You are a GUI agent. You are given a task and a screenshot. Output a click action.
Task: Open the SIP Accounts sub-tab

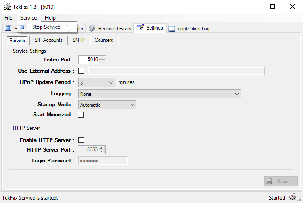point(48,40)
